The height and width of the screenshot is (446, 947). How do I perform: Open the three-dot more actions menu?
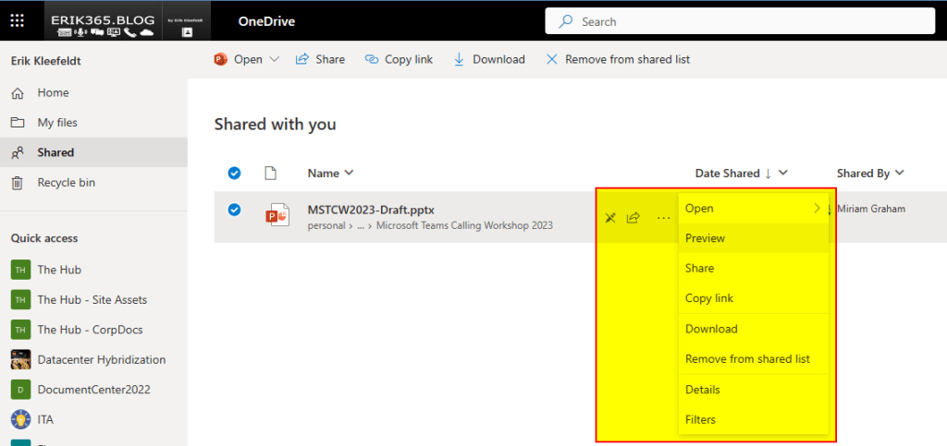click(x=663, y=219)
